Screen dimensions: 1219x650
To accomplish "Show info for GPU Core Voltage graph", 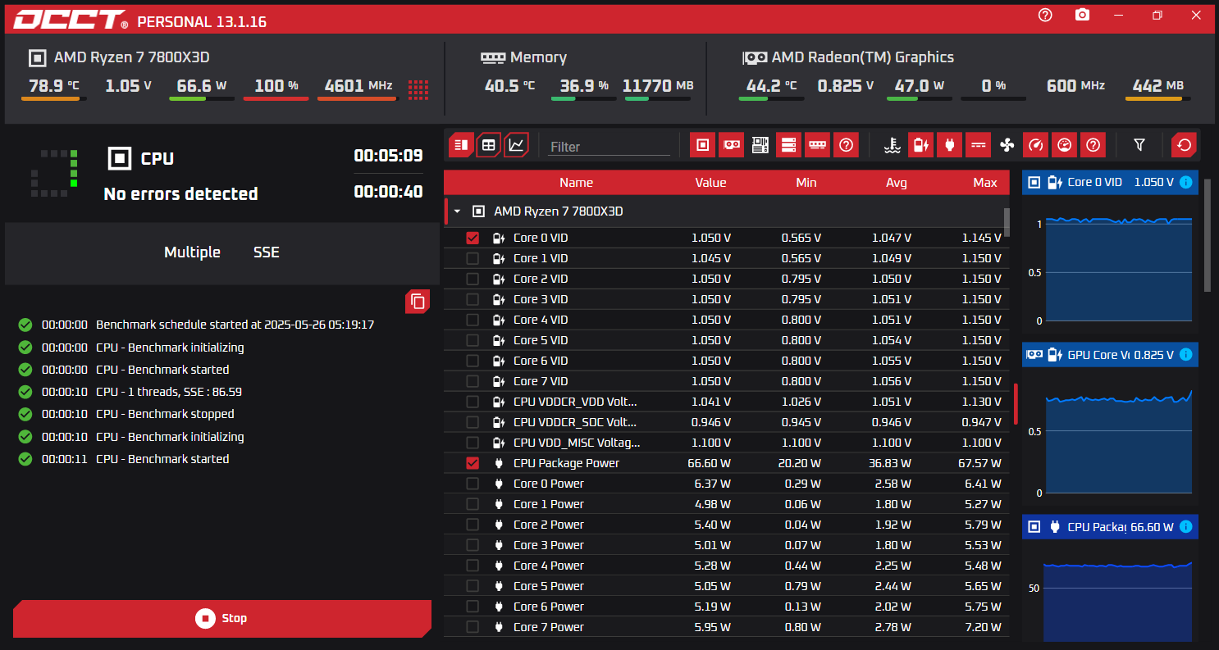I will pos(1185,355).
